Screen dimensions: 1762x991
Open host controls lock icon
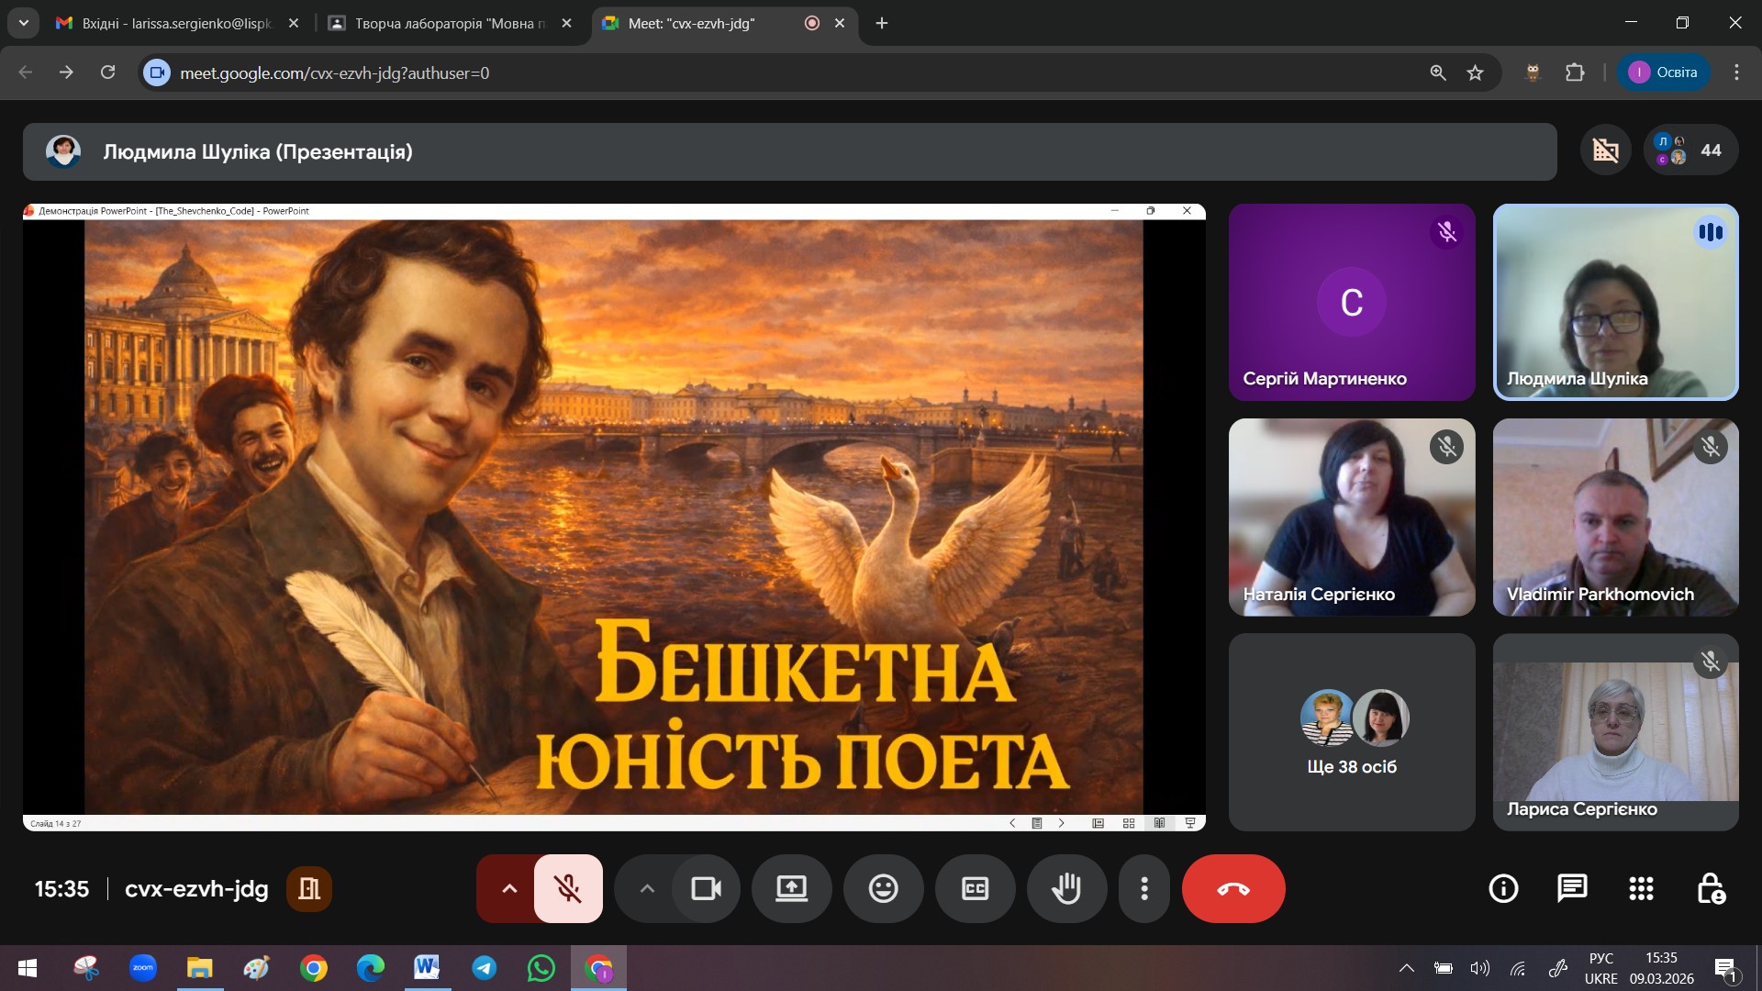(x=1711, y=888)
